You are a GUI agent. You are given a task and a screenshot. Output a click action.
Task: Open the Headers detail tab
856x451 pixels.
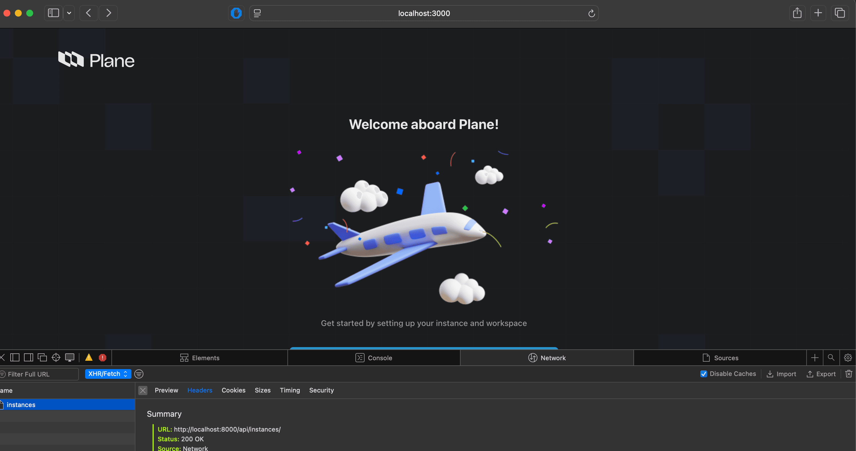click(x=200, y=390)
